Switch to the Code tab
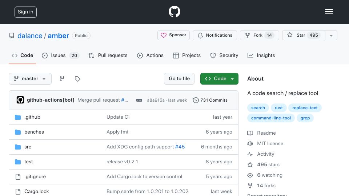The image size is (349, 196). [22, 55]
